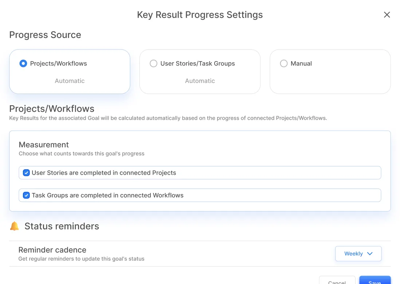Click the Reminder cadence row label
400x284 pixels.
52,250
